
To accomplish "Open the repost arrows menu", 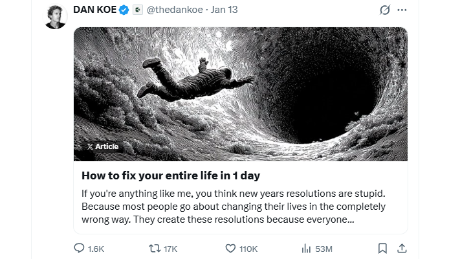I will pos(155,248).
